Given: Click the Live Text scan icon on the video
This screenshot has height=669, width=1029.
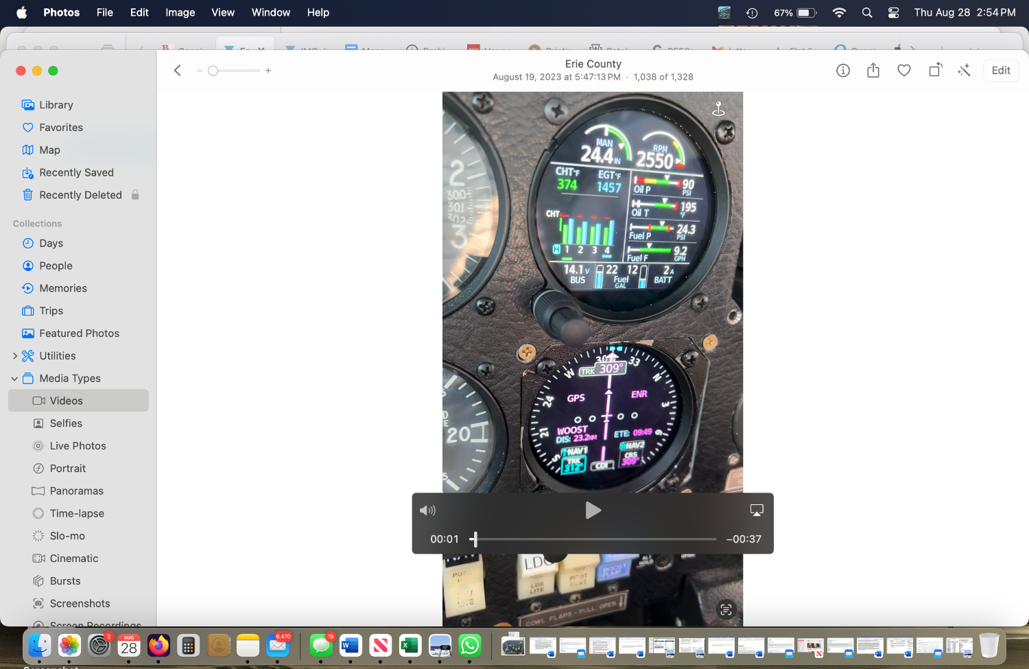Looking at the screenshot, I should coord(726,610).
